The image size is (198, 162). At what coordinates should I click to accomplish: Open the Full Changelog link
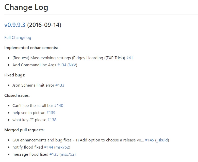pyautogui.click(x=18, y=38)
